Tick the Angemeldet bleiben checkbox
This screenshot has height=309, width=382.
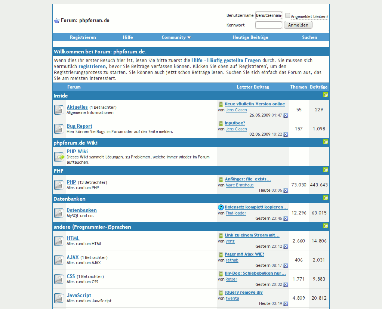pyautogui.click(x=287, y=16)
